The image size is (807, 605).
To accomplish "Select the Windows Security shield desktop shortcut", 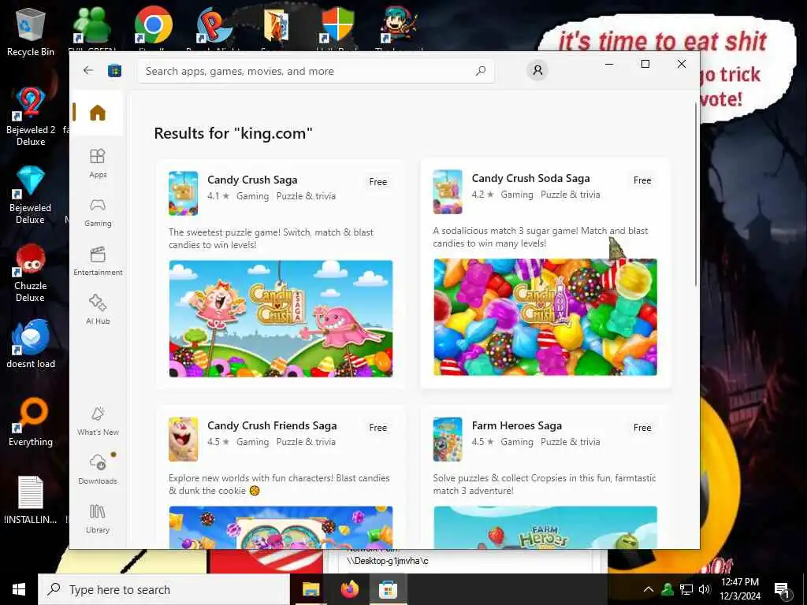I will pyautogui.click(x=337, y=24).
